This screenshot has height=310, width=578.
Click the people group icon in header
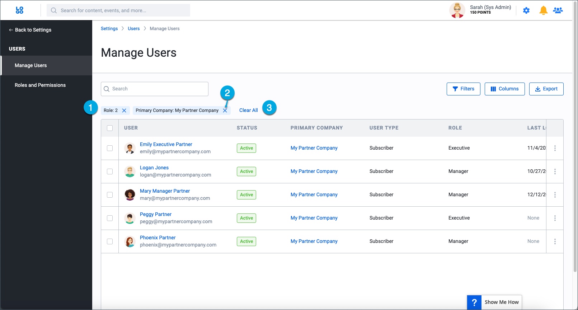click(558, 10)
